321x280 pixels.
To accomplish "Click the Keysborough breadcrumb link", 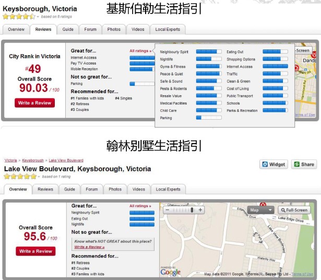I will pos(33,160).
